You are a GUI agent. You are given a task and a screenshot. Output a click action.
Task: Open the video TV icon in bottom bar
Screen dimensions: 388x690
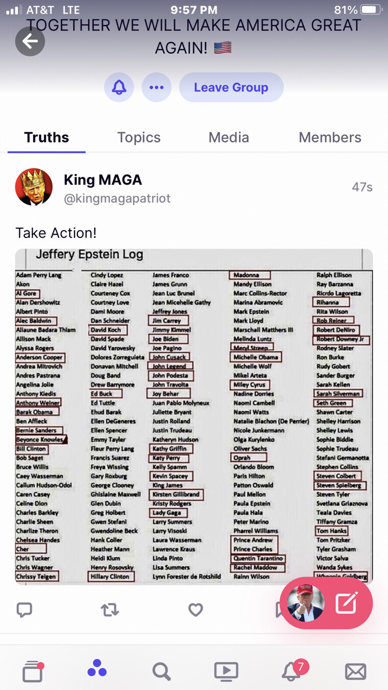point(226,671)
